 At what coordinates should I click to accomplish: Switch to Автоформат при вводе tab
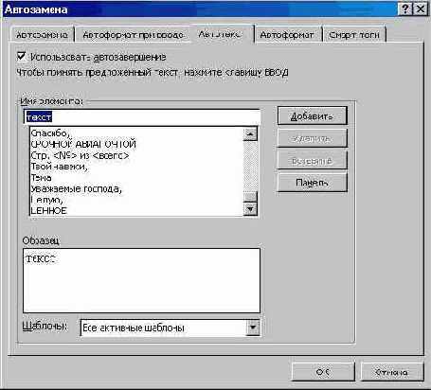coord(134,34)
